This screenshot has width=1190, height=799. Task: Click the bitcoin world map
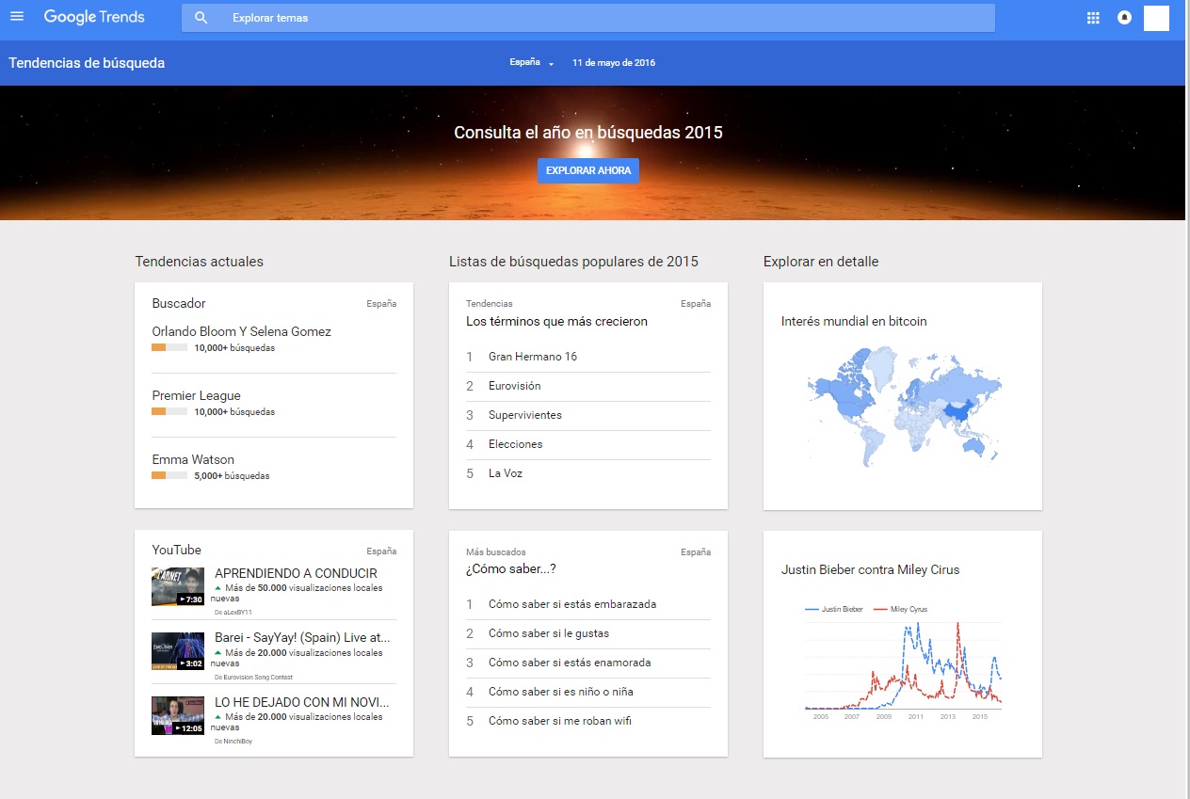[x=904, y=407]
